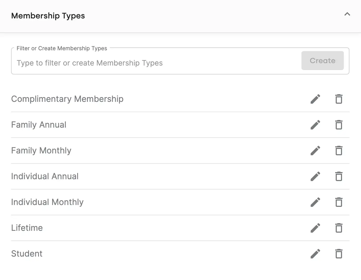Click the Student membership row label

27,254
